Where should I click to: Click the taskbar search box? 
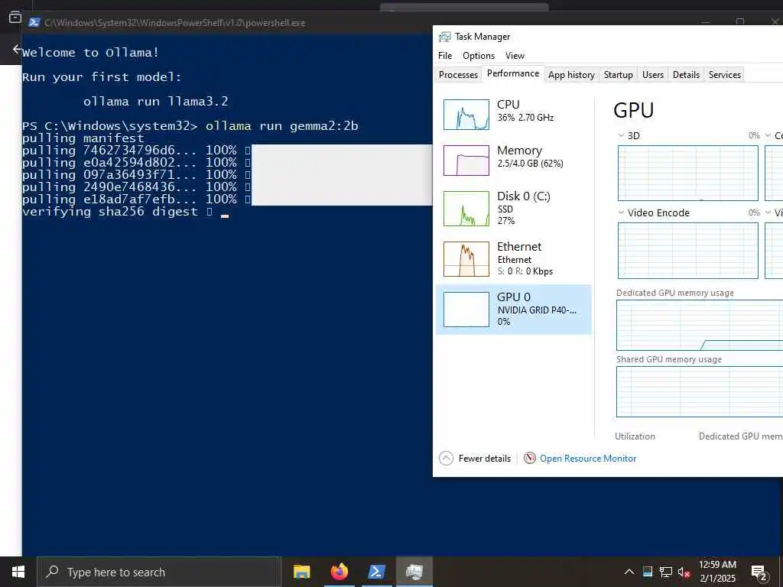tap(159, 572)
